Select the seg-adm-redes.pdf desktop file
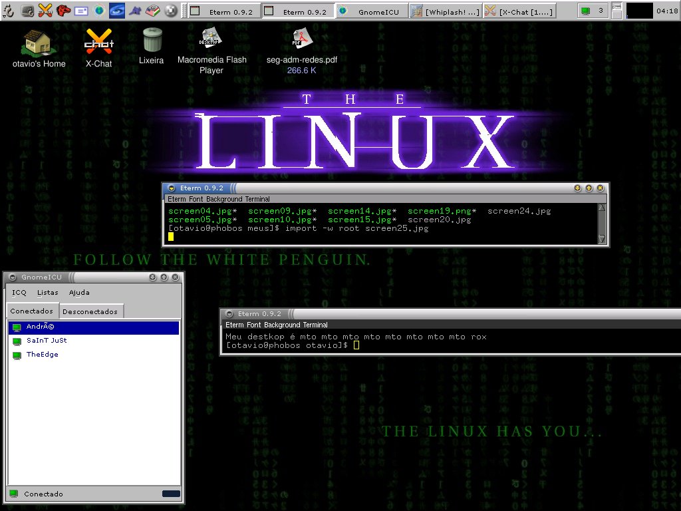 tap(301, 51)
